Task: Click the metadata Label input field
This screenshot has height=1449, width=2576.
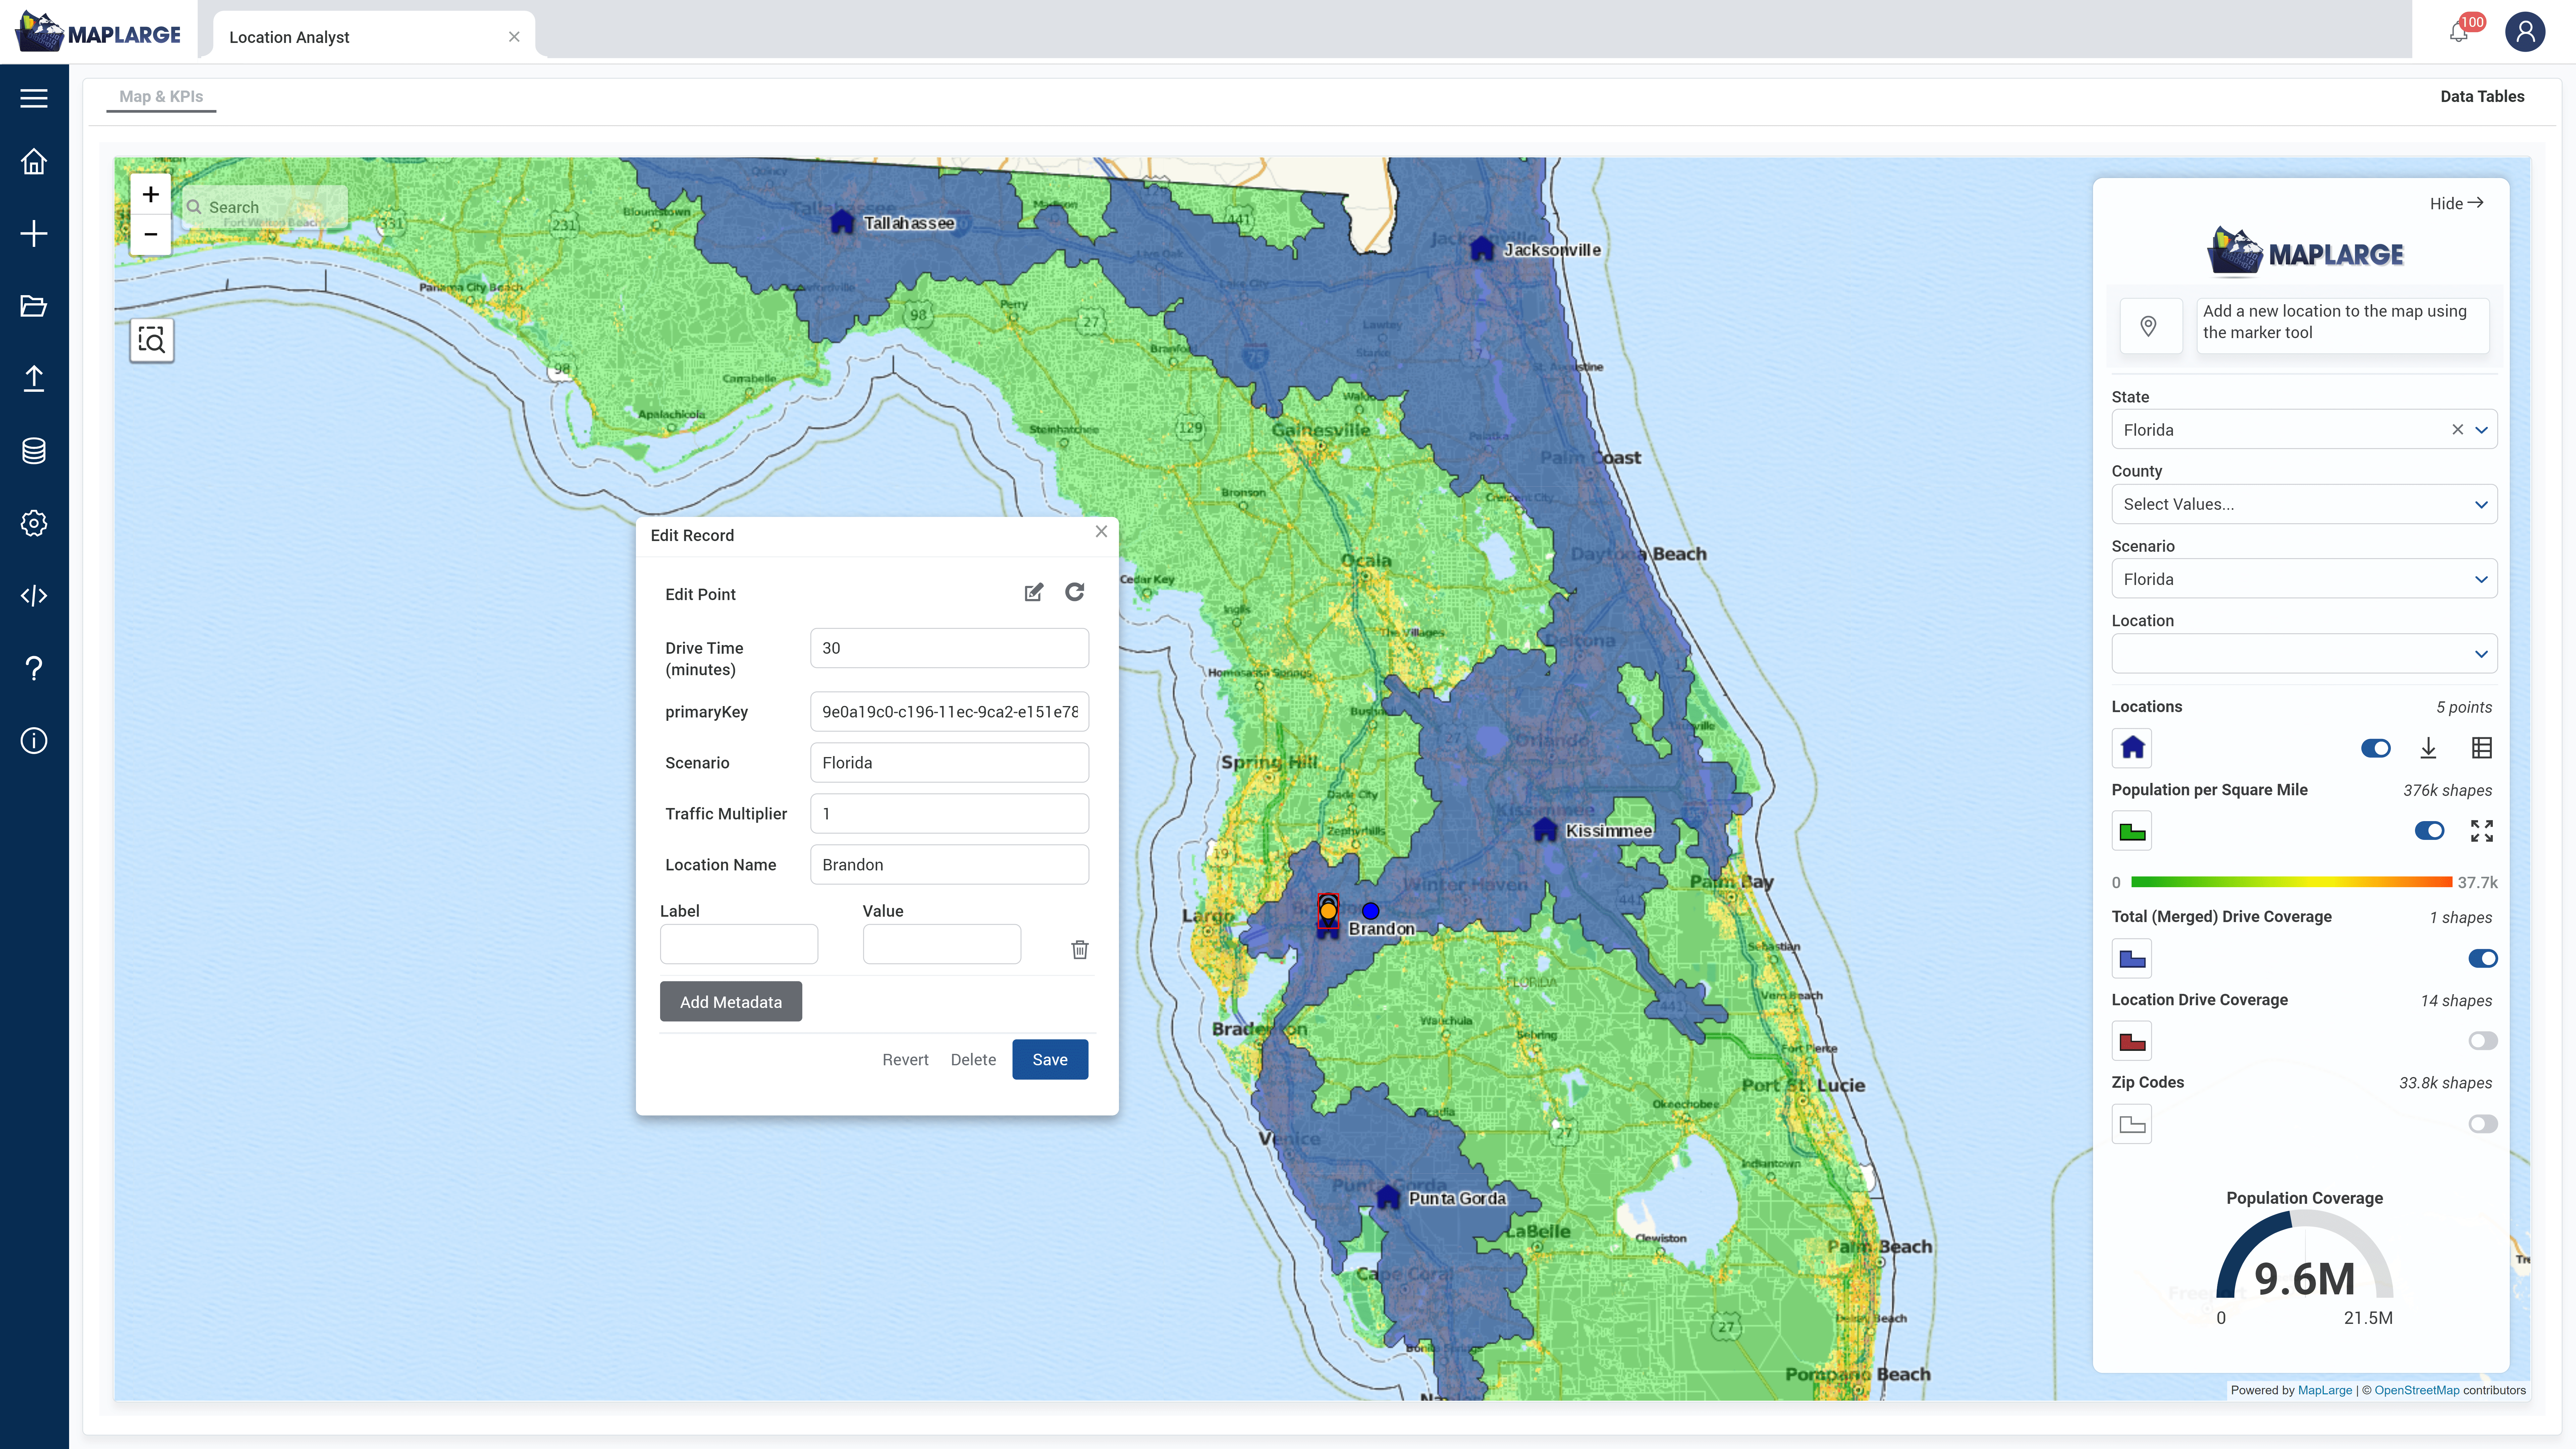Action: point(739,944)
